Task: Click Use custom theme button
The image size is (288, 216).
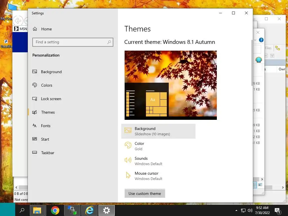Action: point(145,193)
